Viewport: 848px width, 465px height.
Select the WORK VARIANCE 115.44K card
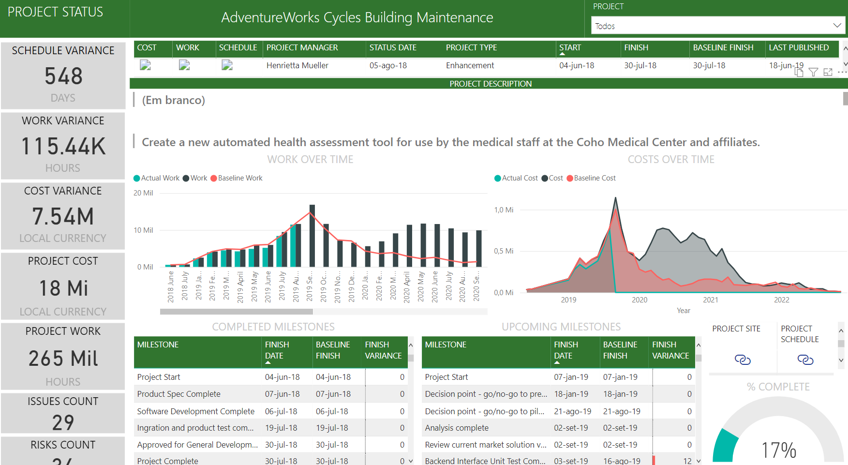[63, 146]
